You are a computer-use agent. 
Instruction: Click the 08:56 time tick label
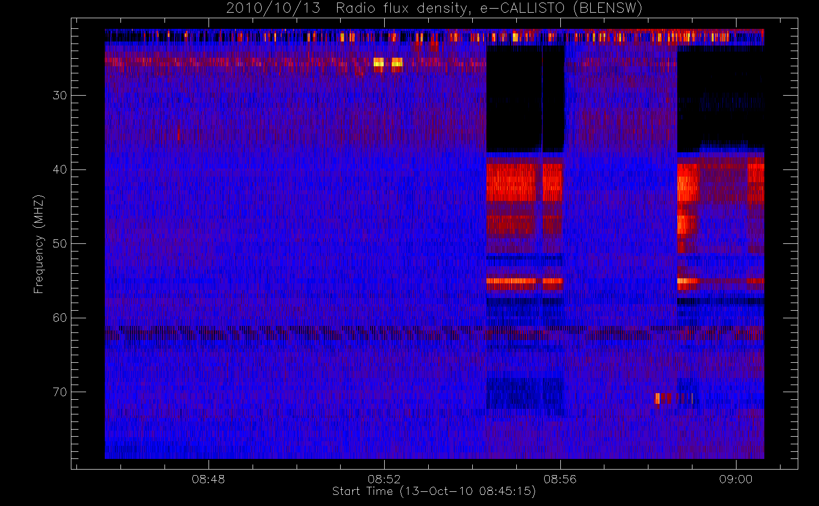click(560, 479)
